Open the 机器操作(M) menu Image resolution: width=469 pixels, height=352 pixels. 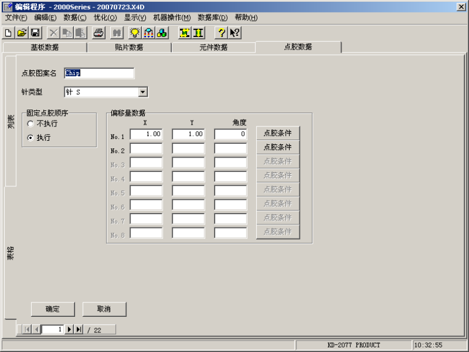[x=172, y=18]
